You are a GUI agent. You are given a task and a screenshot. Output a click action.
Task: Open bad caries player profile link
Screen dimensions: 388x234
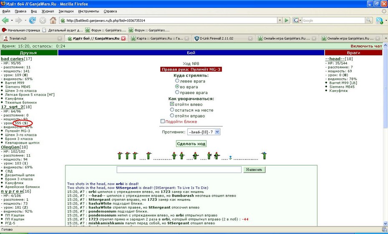click(x=12, y=59)
